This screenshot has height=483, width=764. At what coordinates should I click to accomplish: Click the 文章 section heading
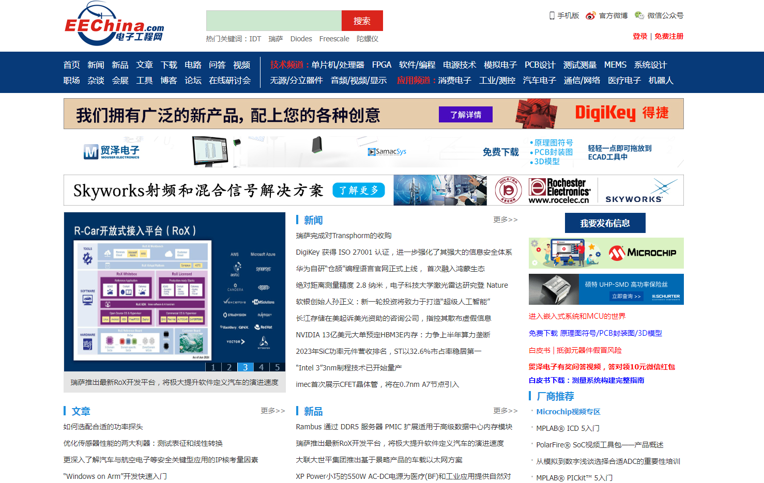click(x=81, y=411)
